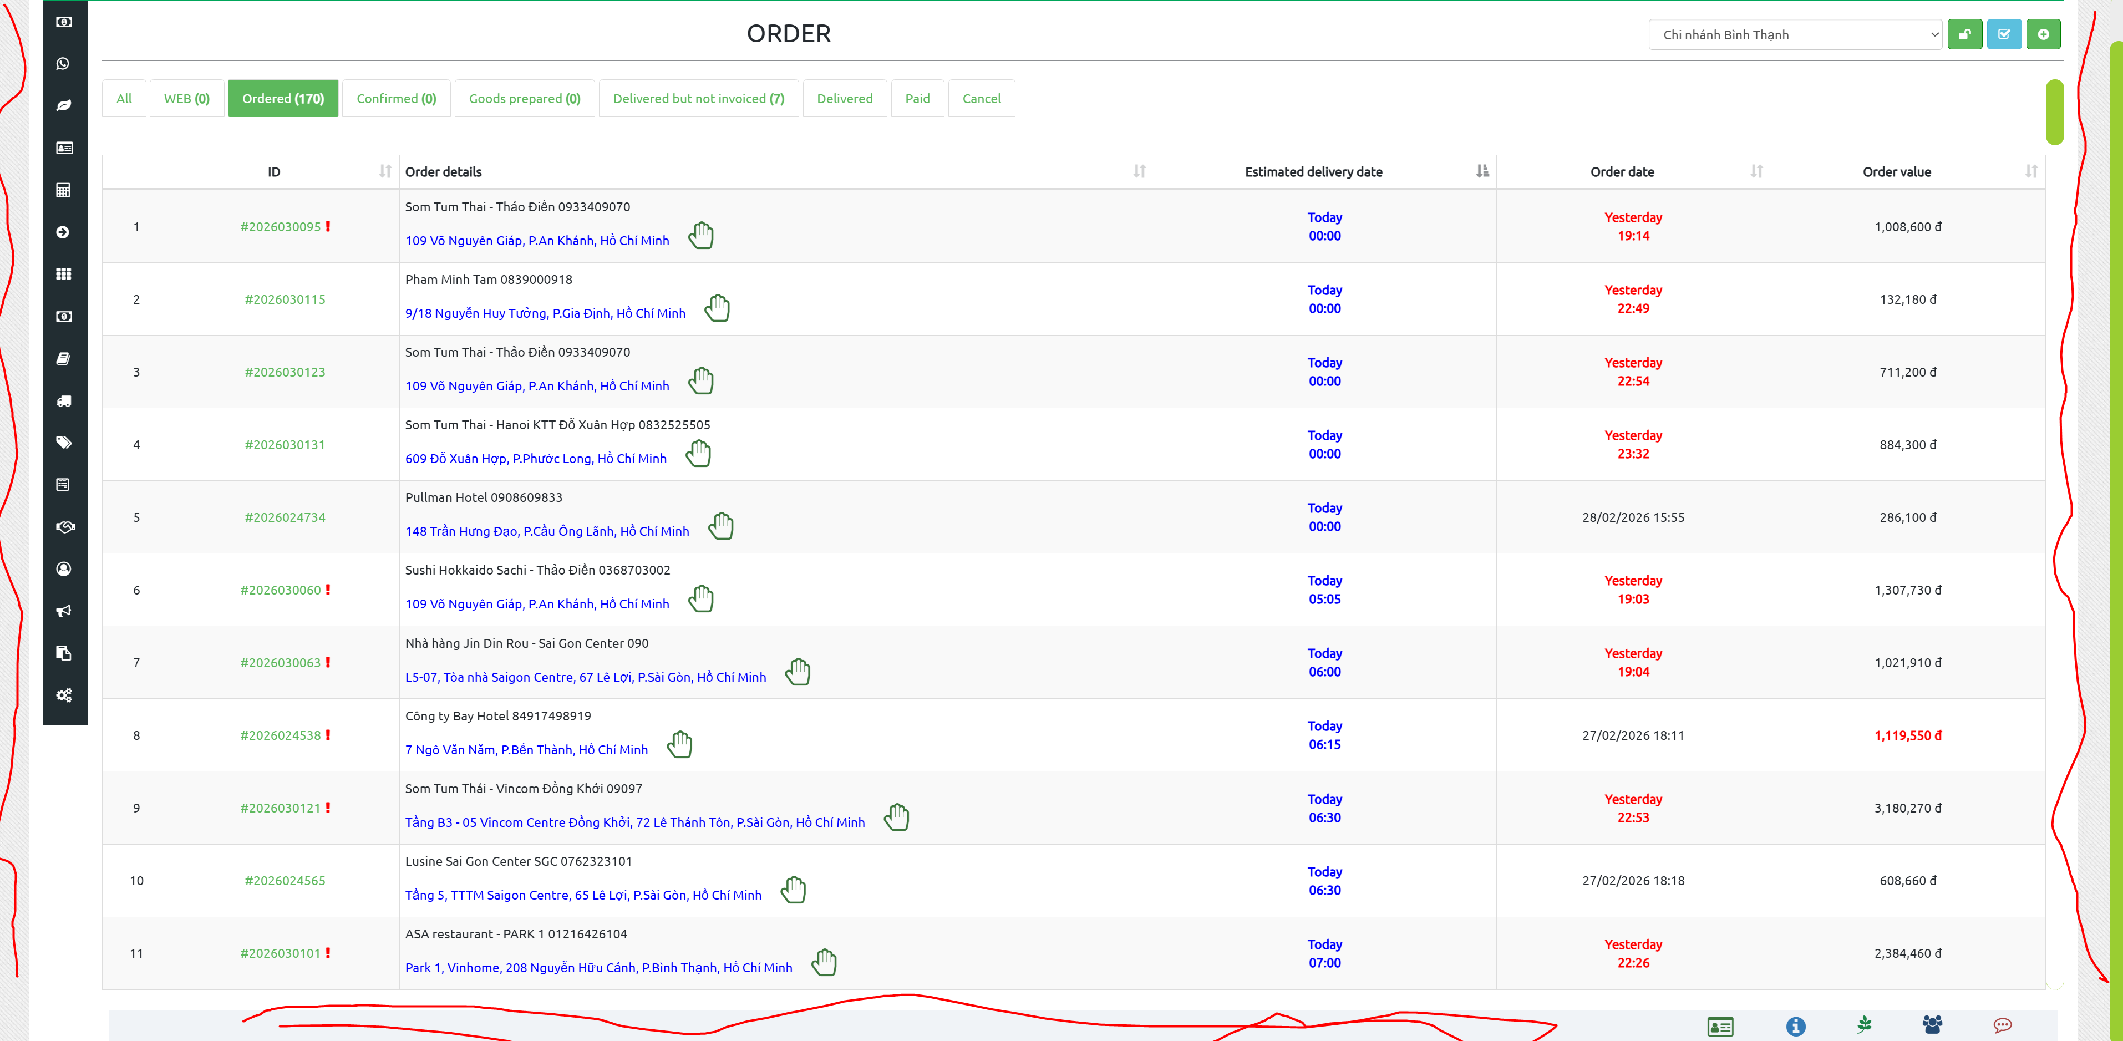The height and width of the screenshot is (1041, 2123).
Task: Click the green plus add order button
Action: tap(2043, 34)
